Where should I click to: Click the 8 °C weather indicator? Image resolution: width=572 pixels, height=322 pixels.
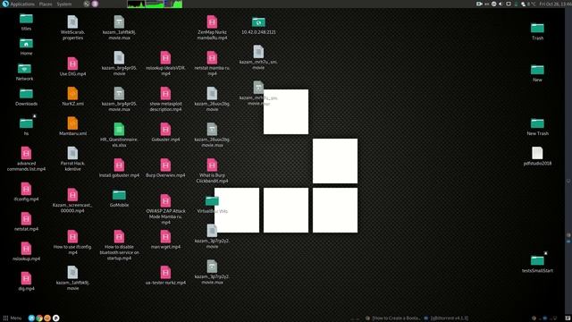[x=528, y=4]
